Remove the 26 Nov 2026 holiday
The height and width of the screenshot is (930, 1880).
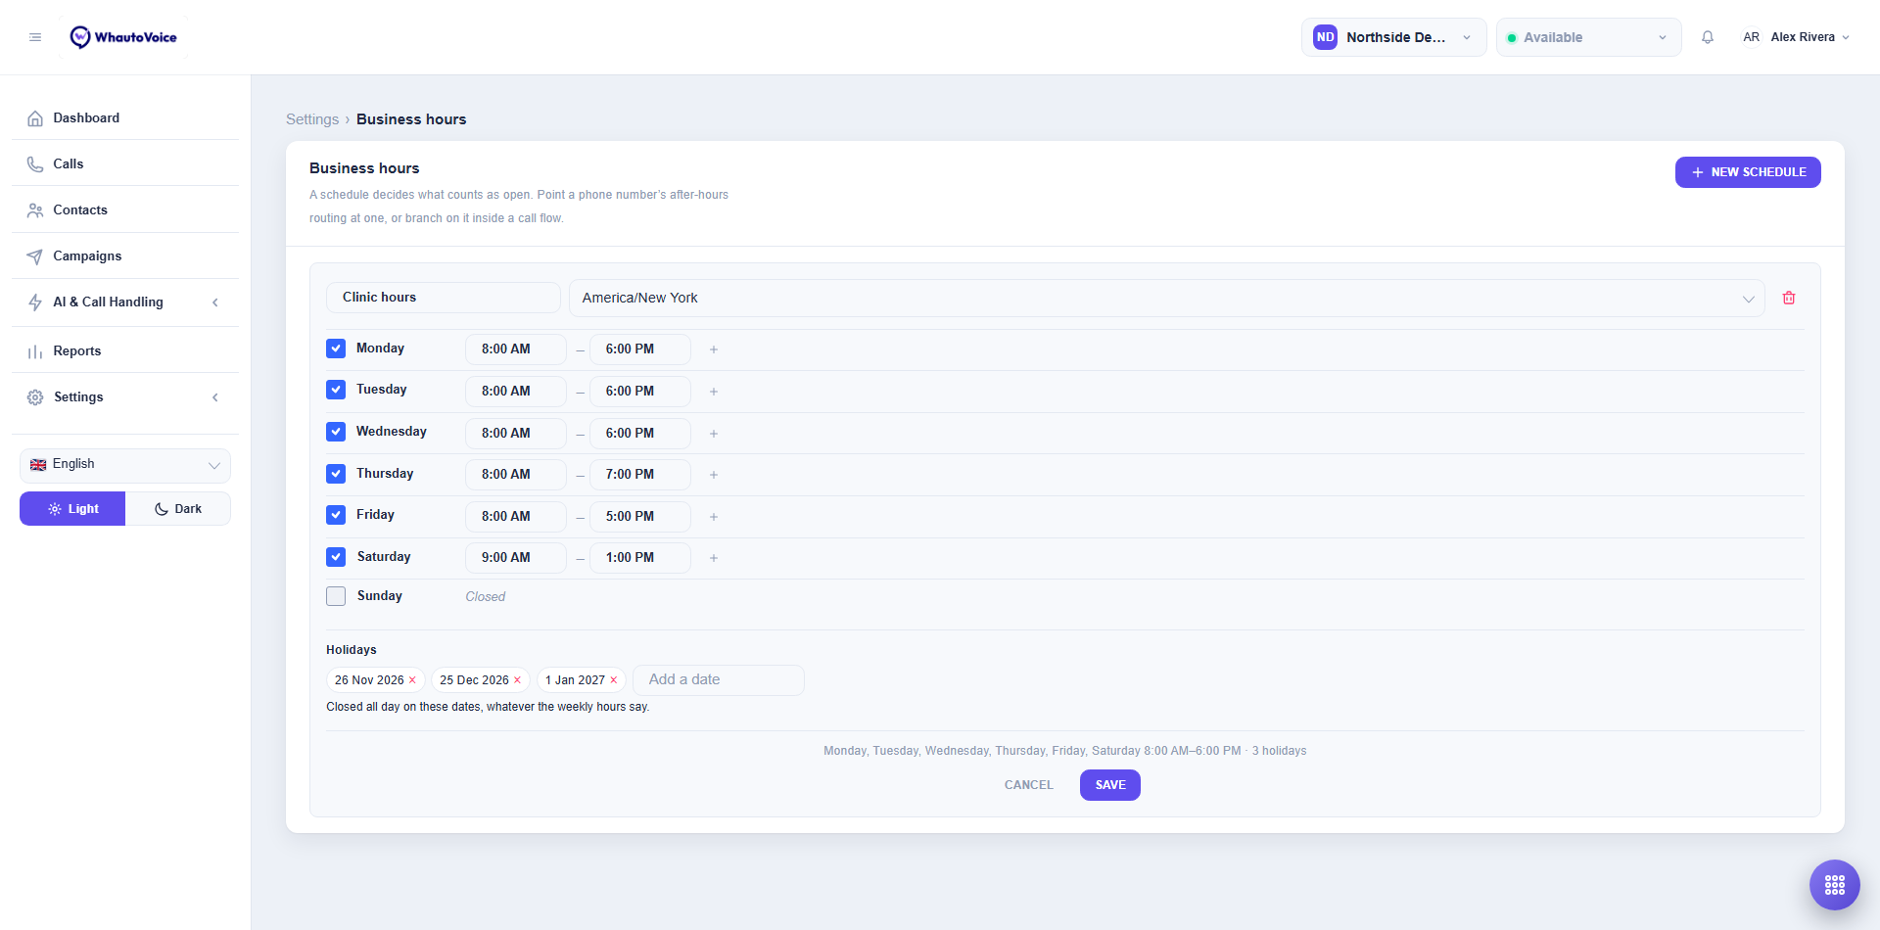(412, 680)
